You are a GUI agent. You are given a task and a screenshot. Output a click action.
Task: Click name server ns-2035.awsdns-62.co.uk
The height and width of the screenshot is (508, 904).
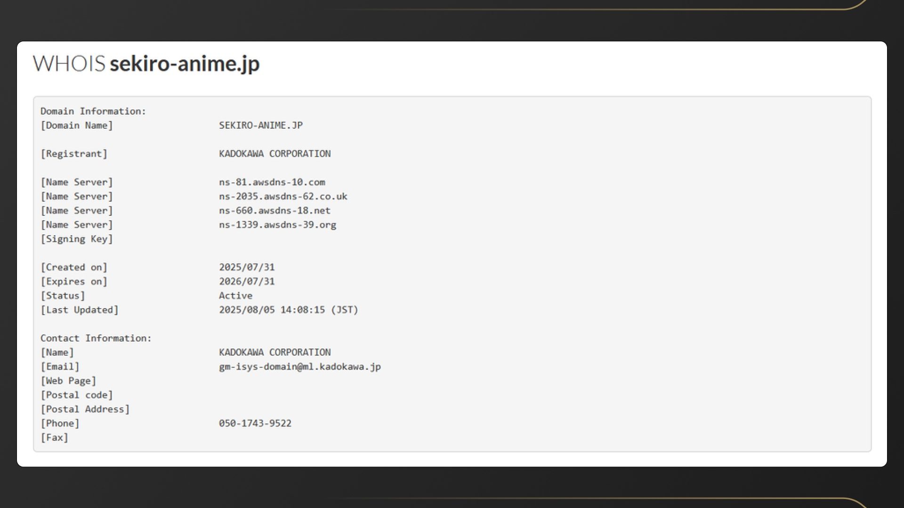282,196
